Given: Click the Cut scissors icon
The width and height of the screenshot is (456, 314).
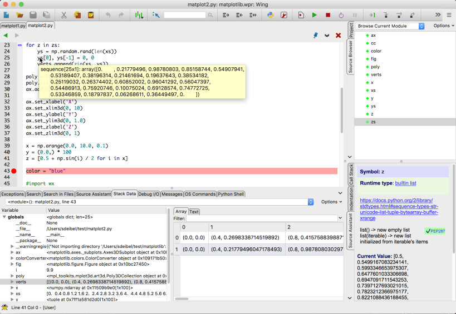Looking at the screenshot, I should tap(63, 15).
